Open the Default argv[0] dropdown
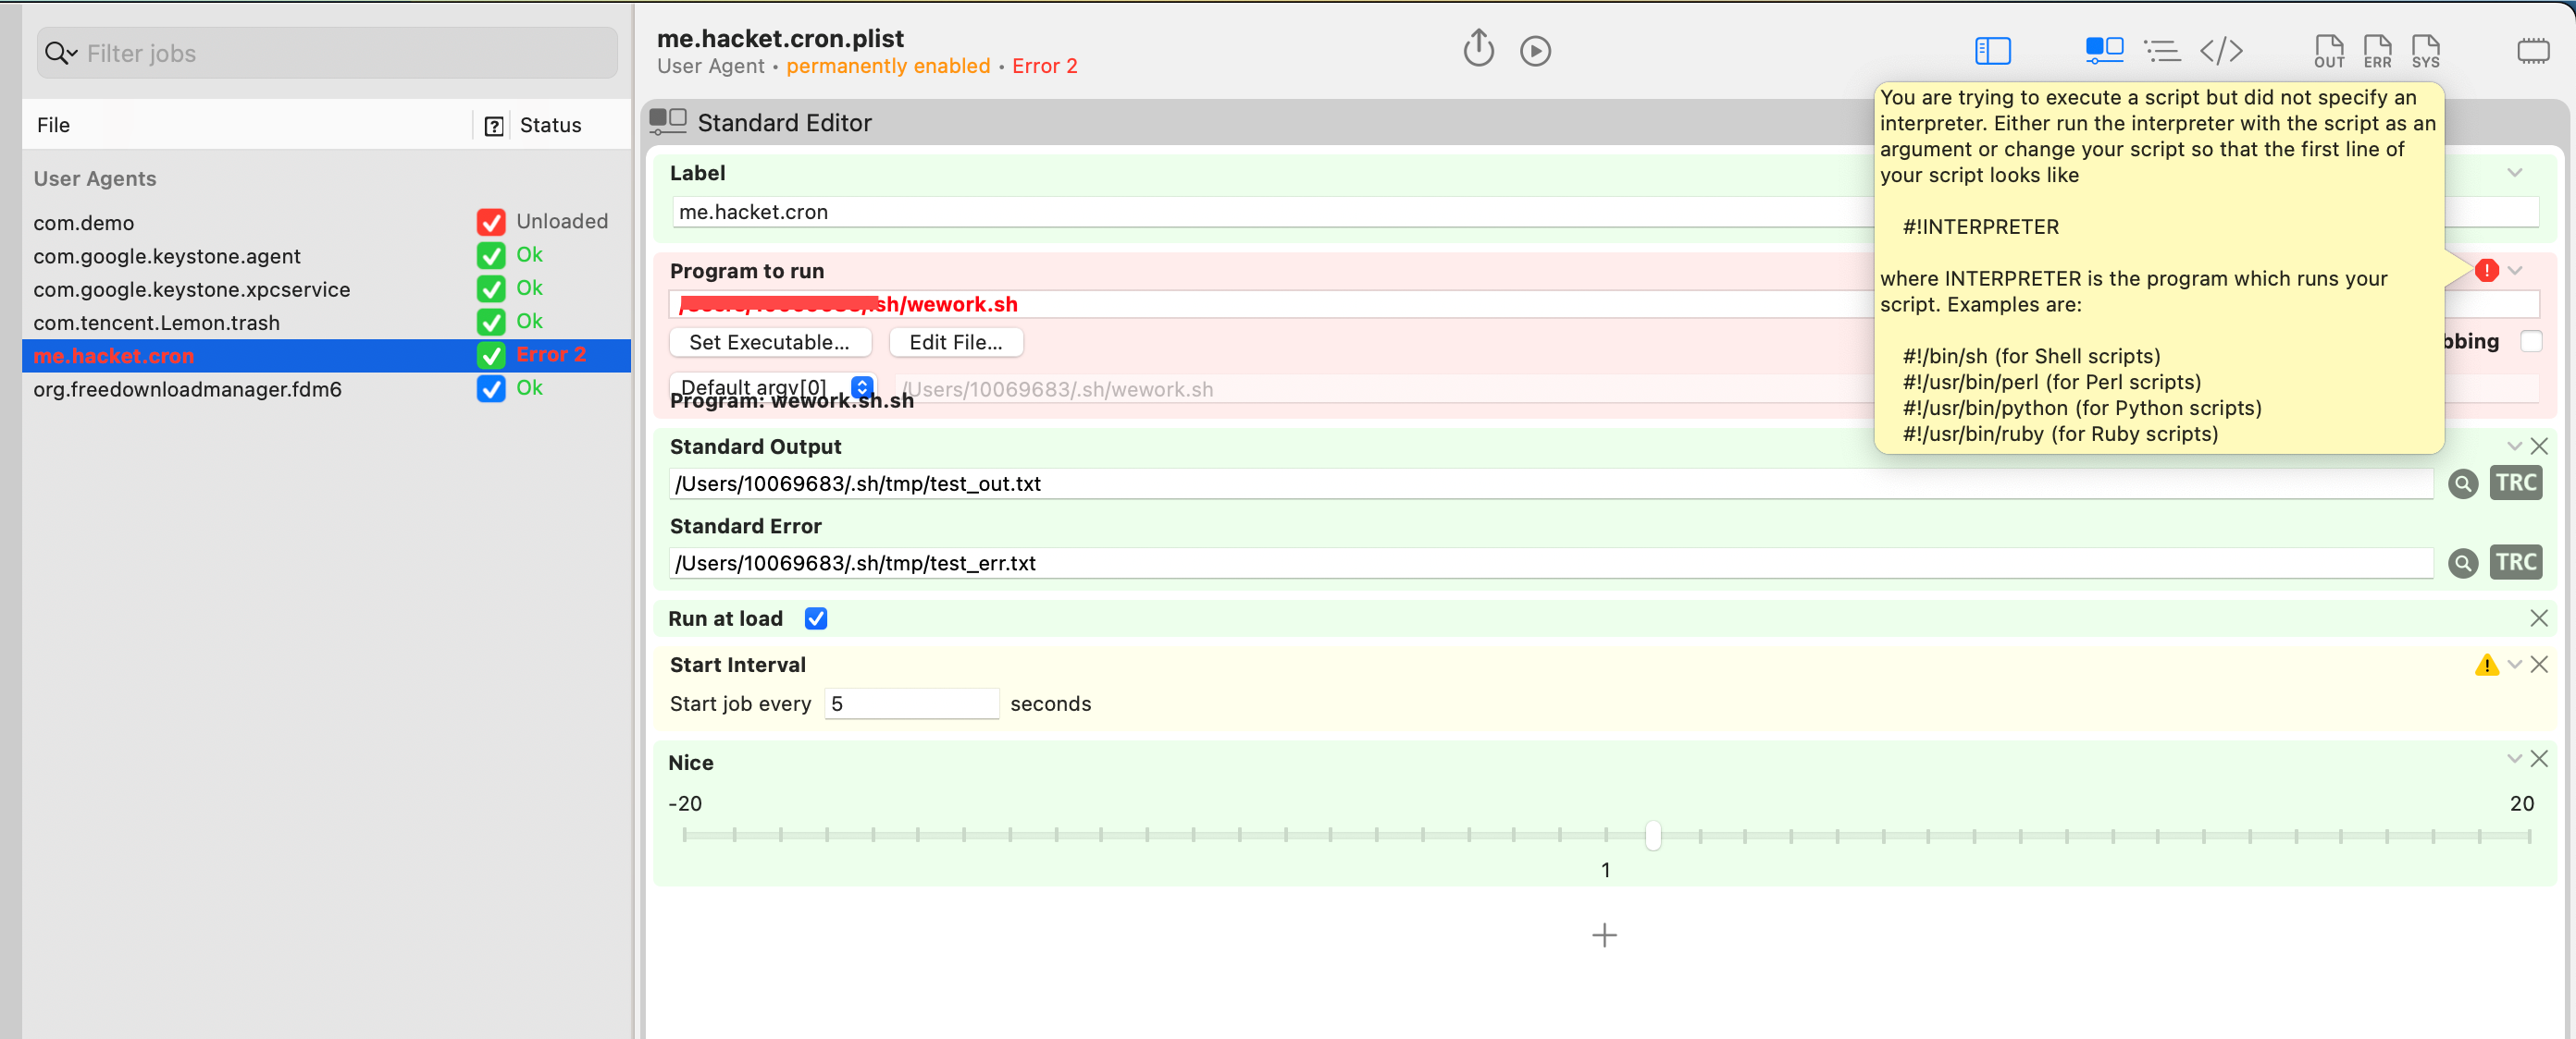2576x1039 pixels. [x=861, y=387]
